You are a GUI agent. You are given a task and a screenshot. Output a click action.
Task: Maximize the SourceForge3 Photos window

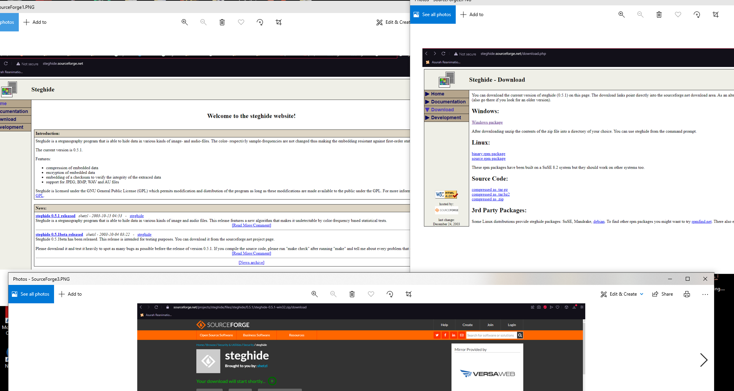coord(688,279)
